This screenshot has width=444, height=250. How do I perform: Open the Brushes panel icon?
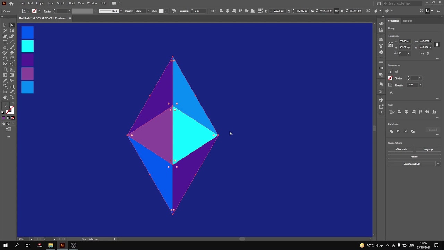[x=381, y=45]
